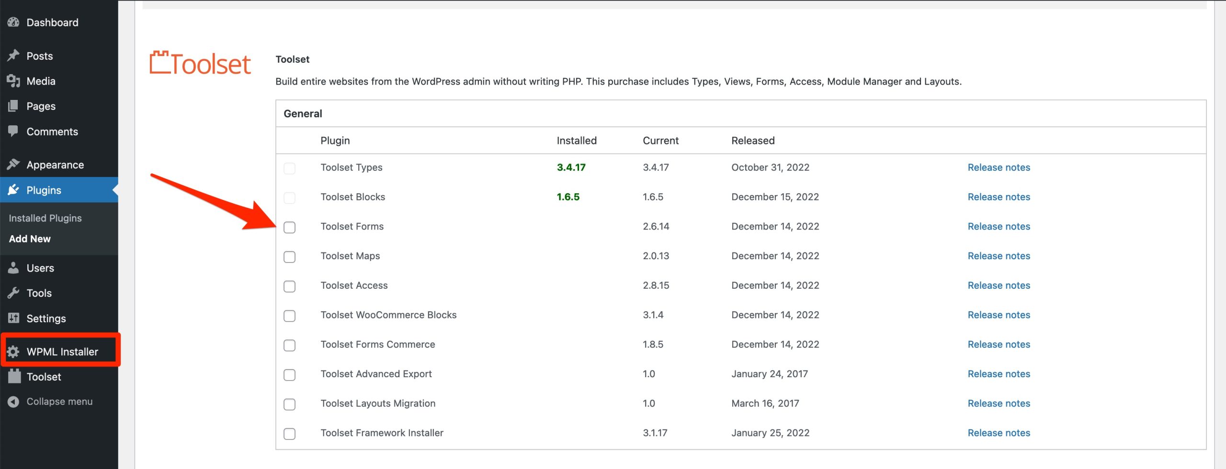Check the Toolset Layouts Migration checkbox

(289, 404)
